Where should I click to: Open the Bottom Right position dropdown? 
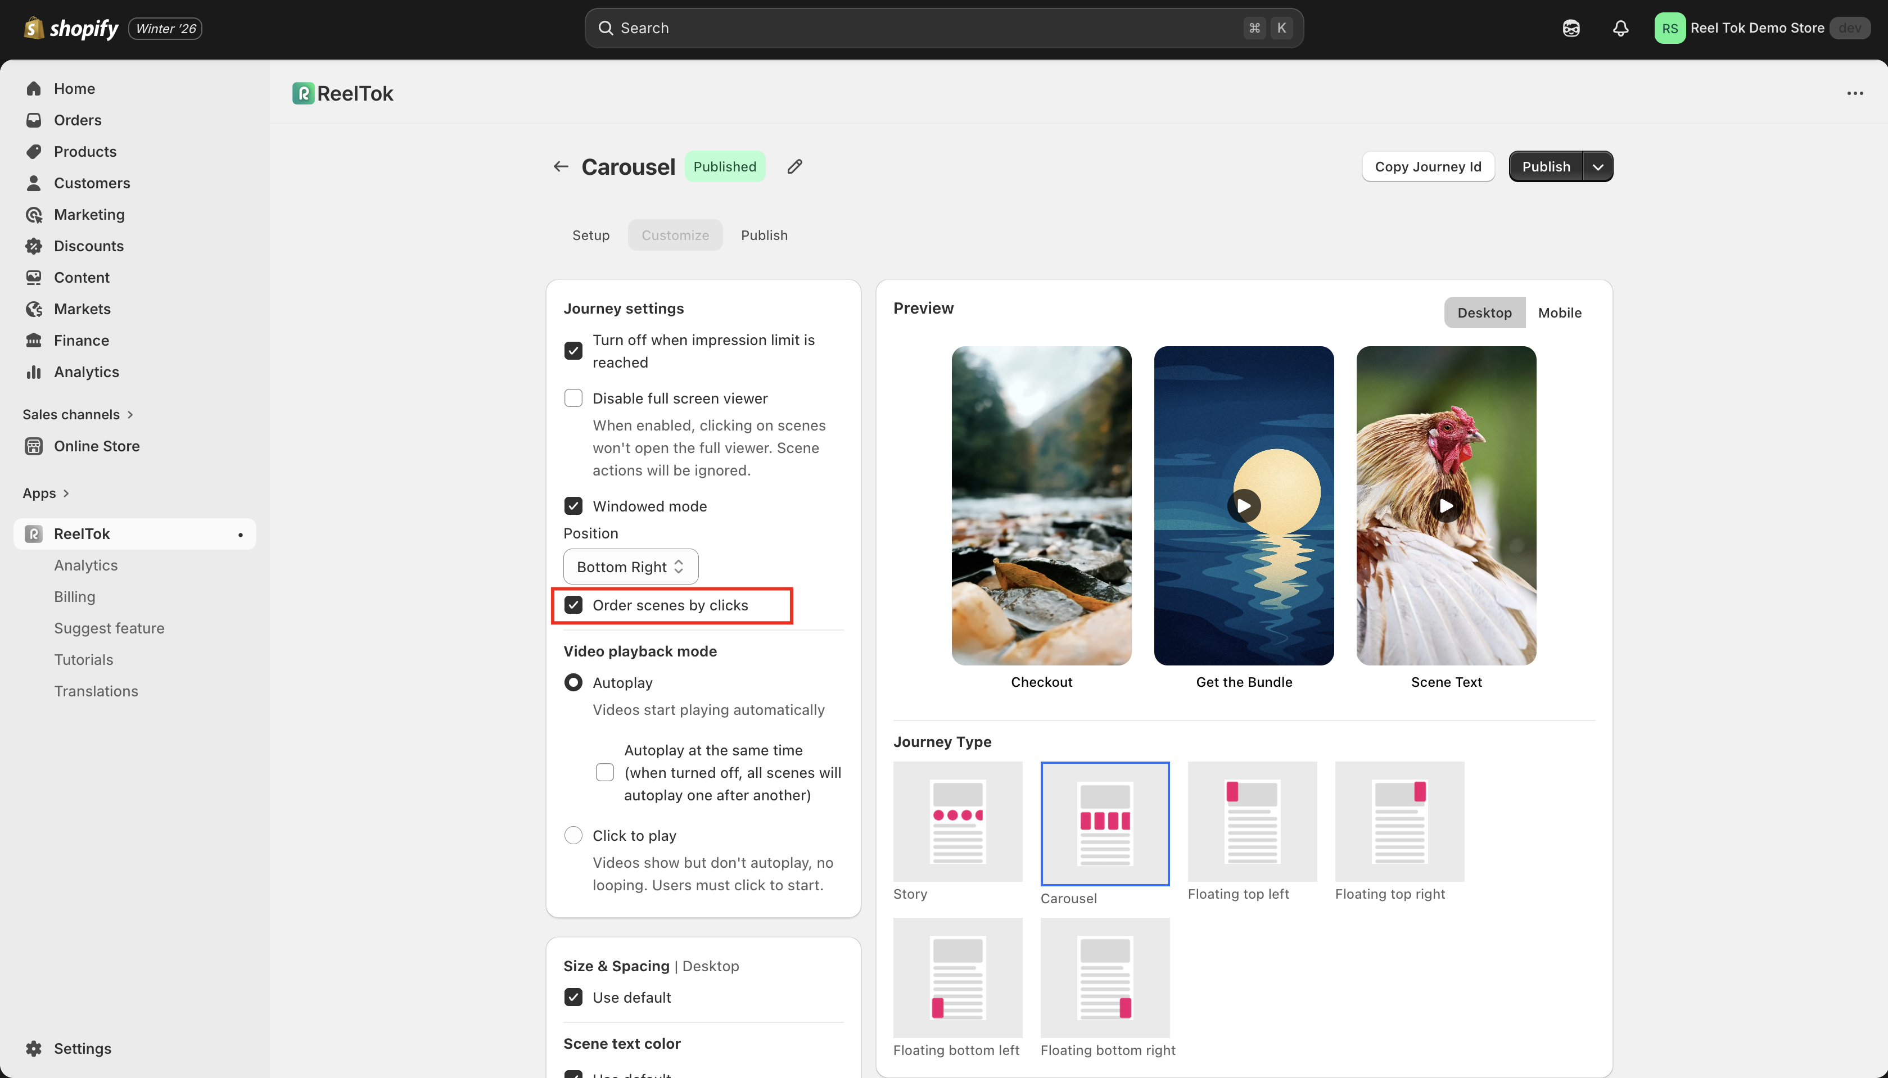tap(630, 567)
